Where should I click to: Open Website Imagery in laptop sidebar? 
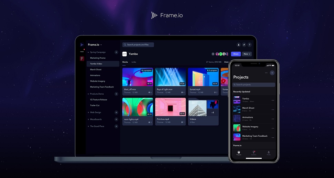[97, 81]
